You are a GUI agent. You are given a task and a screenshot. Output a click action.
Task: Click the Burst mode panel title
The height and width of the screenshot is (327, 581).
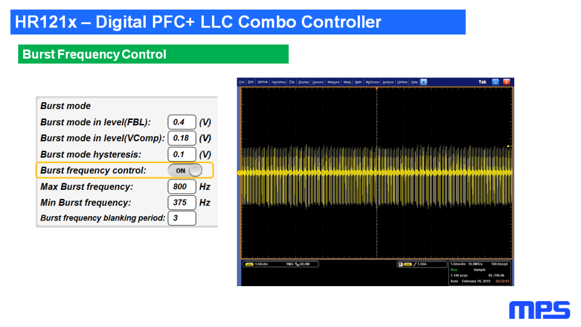[66, 106]
